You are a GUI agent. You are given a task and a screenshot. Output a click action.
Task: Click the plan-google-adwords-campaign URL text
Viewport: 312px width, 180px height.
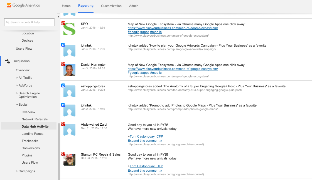[x=172, y=49]
